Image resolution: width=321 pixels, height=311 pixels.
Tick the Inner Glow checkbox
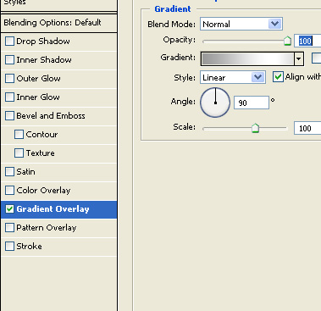pos(9,97)
